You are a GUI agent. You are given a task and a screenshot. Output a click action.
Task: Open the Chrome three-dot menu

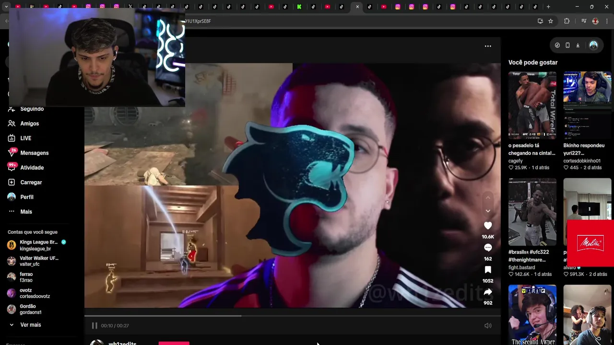point(607,21)
